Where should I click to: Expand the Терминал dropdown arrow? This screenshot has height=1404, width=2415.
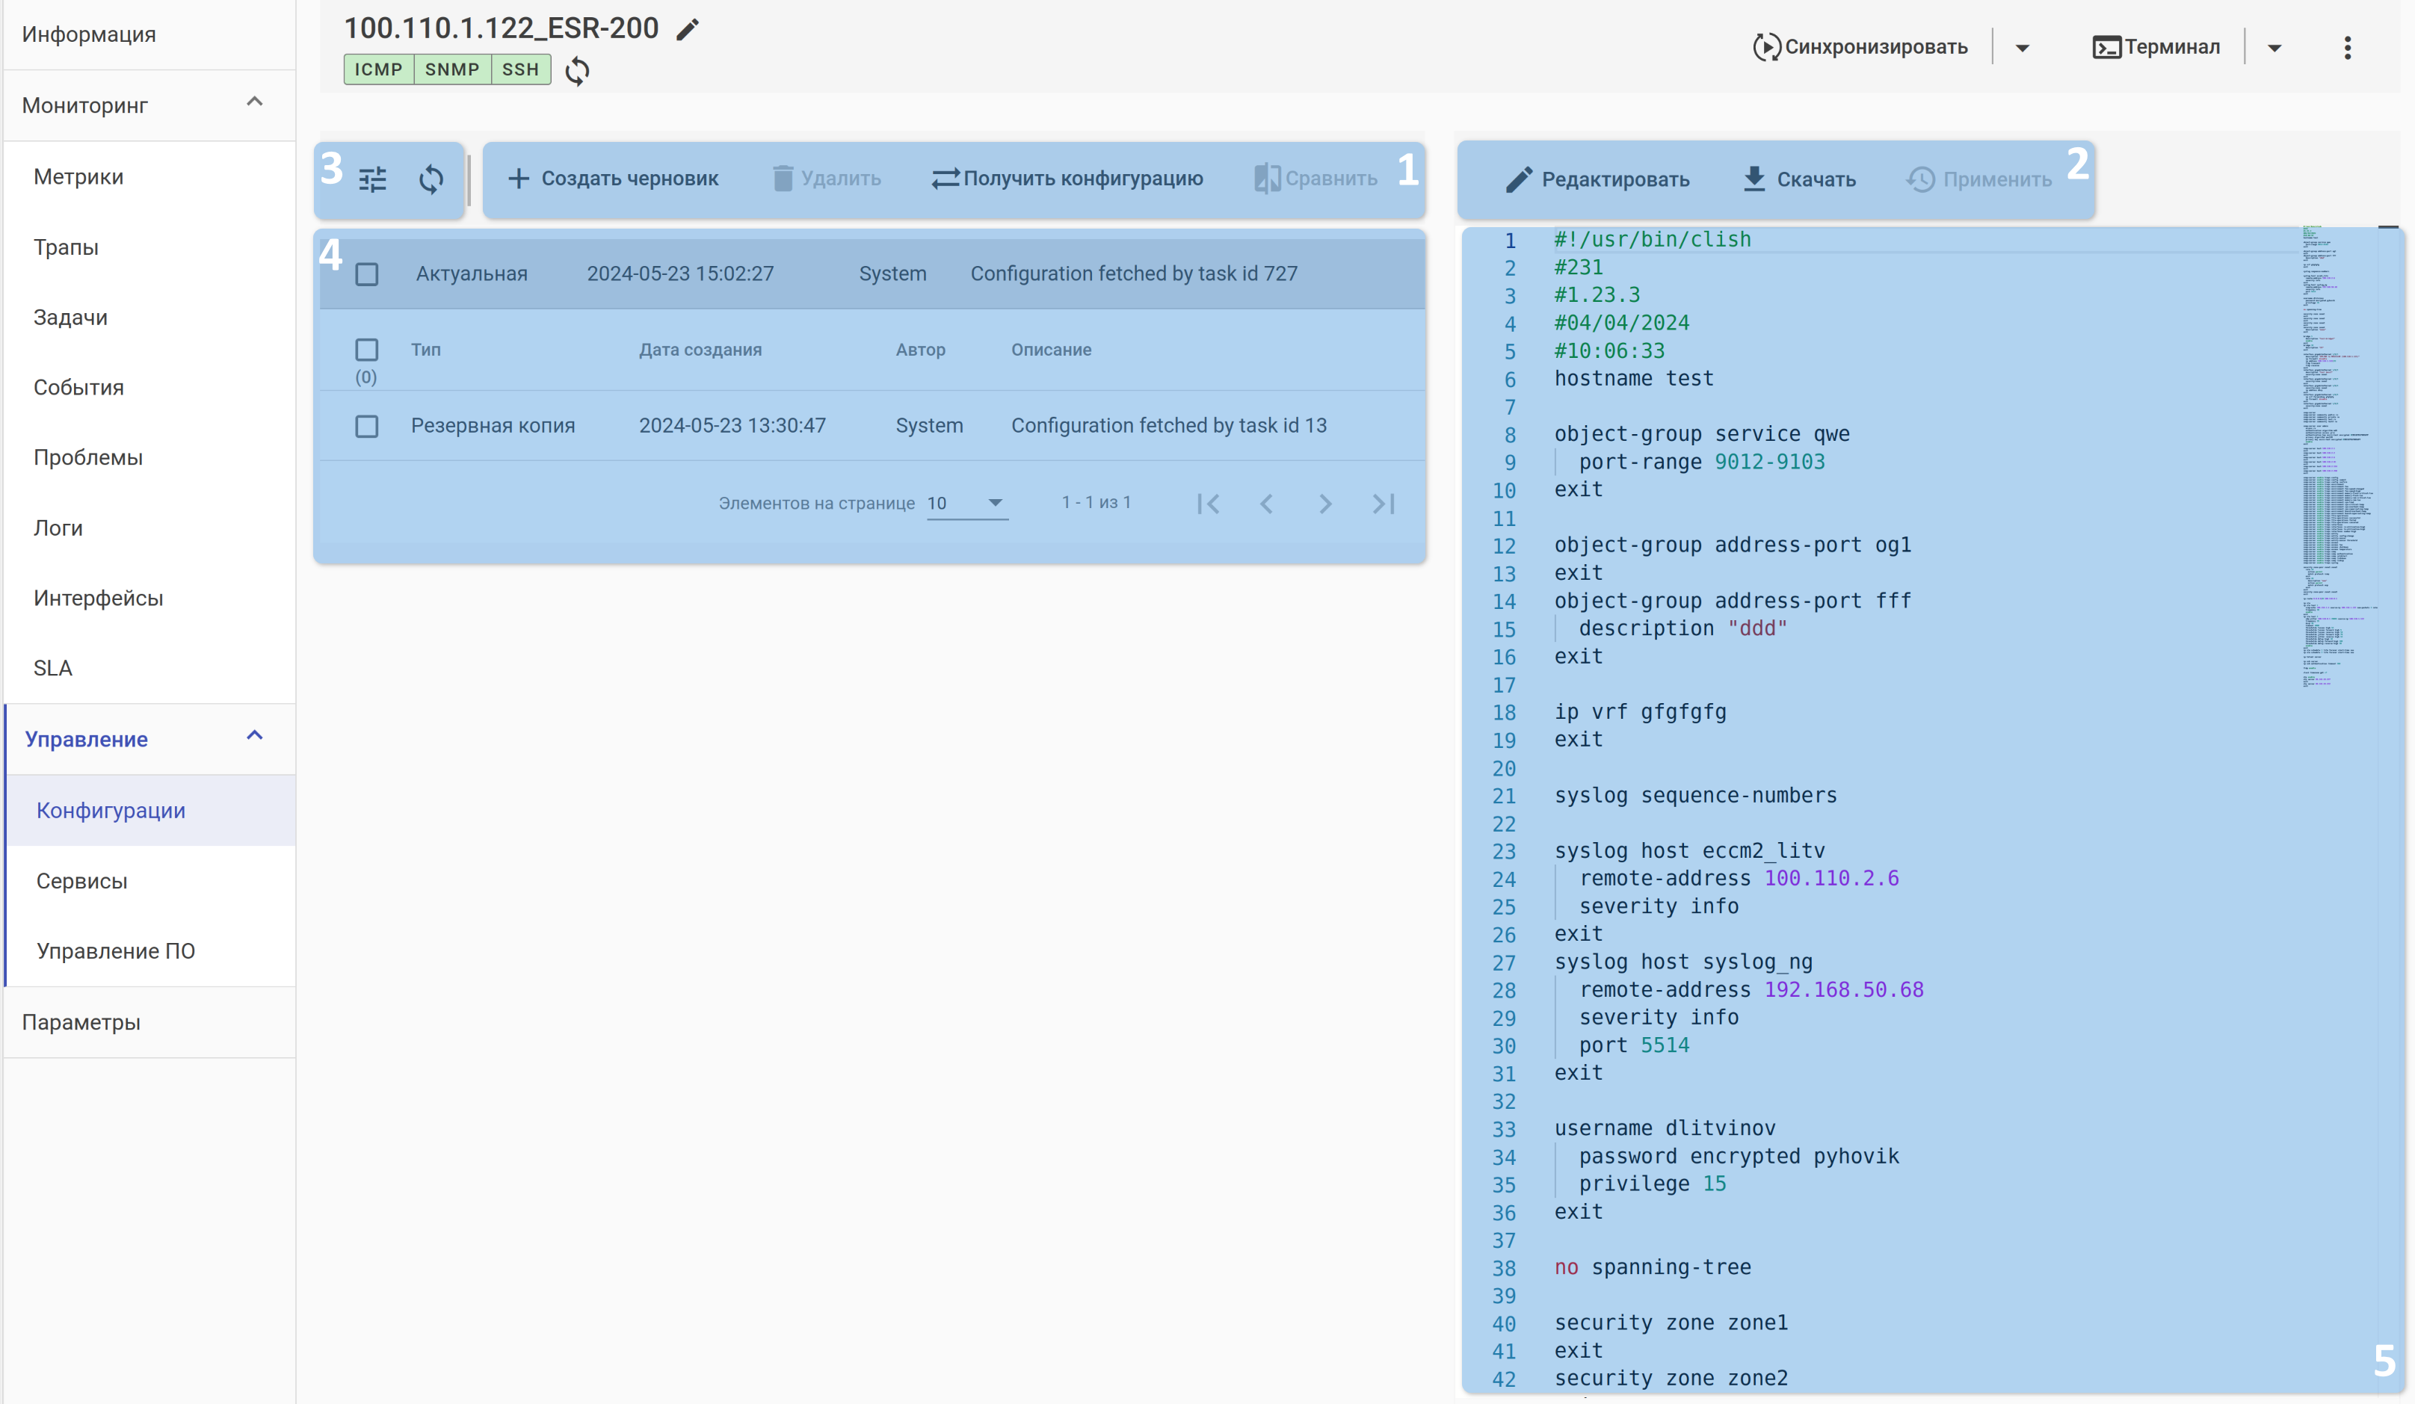click(2274, 48)
